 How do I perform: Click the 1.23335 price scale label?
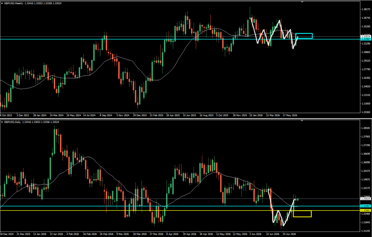(366, 95)
